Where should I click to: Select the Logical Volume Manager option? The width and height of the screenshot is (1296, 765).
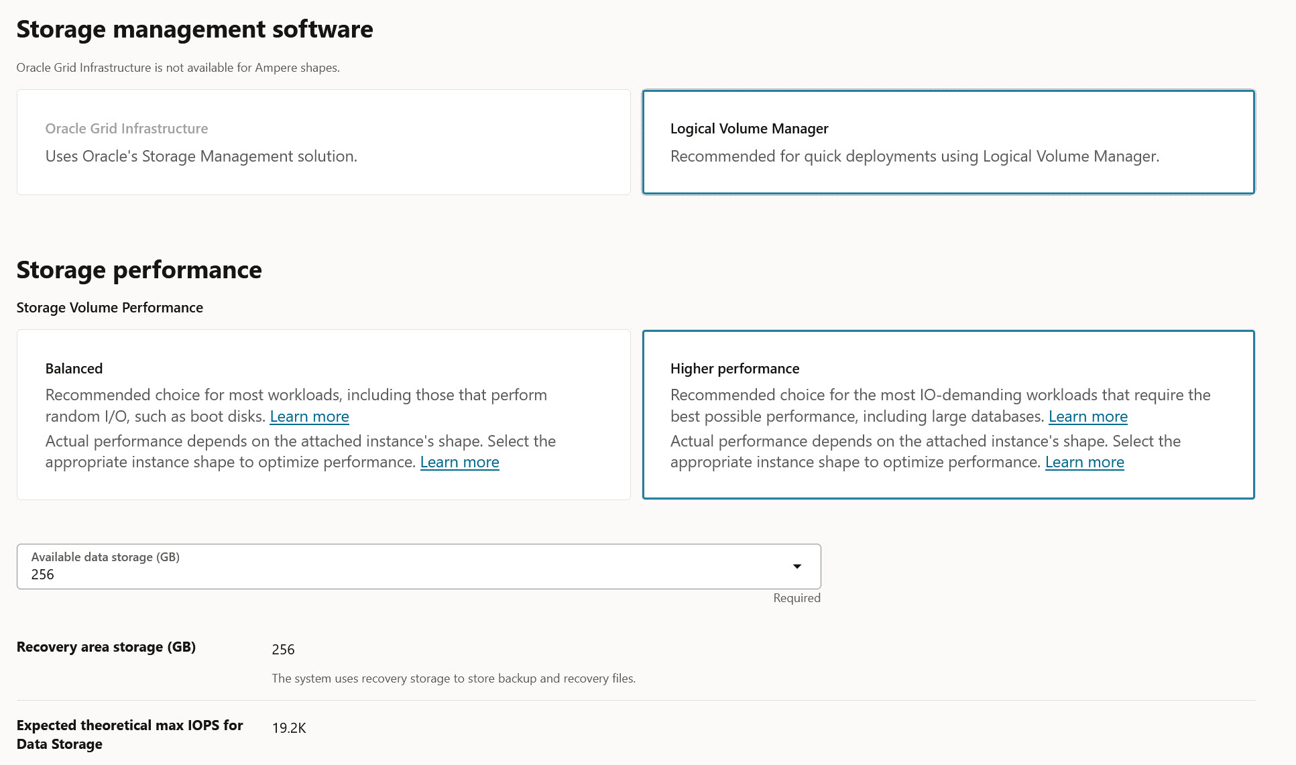949,141
